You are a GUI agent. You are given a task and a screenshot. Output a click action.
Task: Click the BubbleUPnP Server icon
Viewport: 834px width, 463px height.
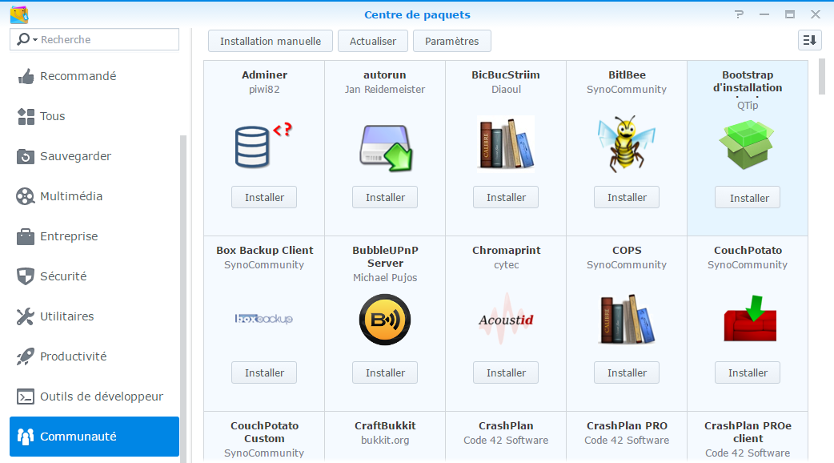385,320
